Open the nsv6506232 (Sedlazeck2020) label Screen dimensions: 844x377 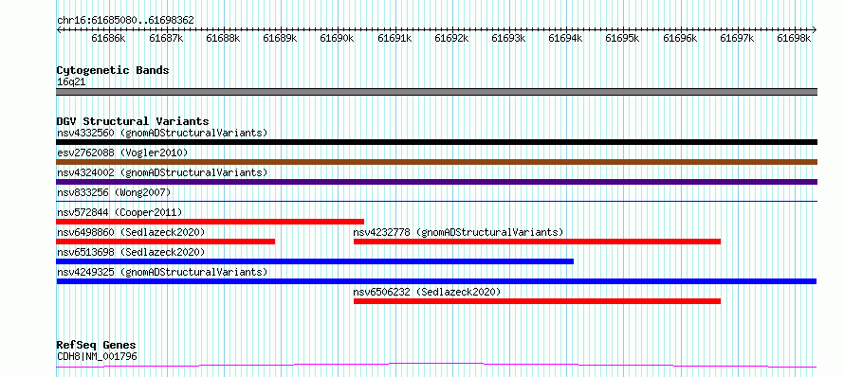pos(427,292)
